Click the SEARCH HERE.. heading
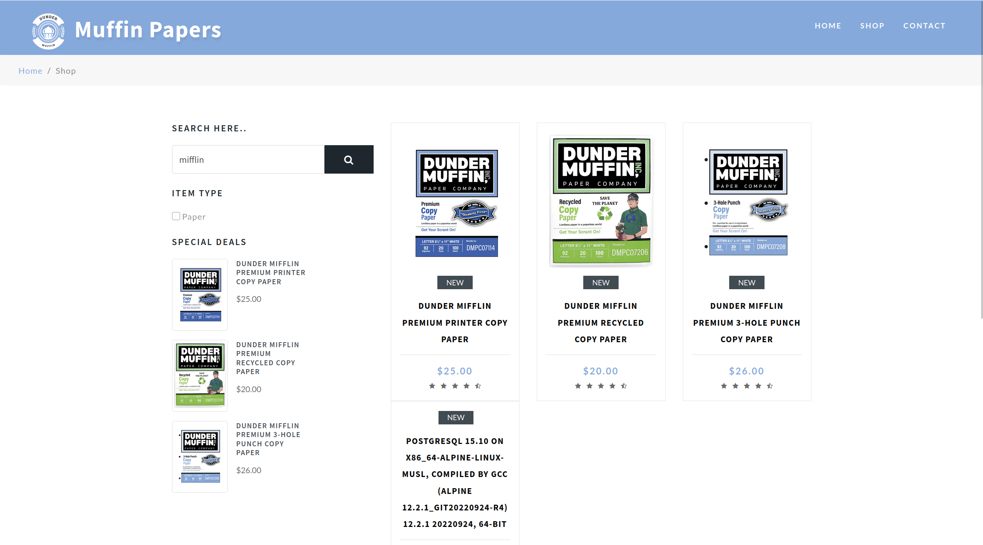Image resolution: width=983 pixels, height=545 pixels. tap(209, 128)
